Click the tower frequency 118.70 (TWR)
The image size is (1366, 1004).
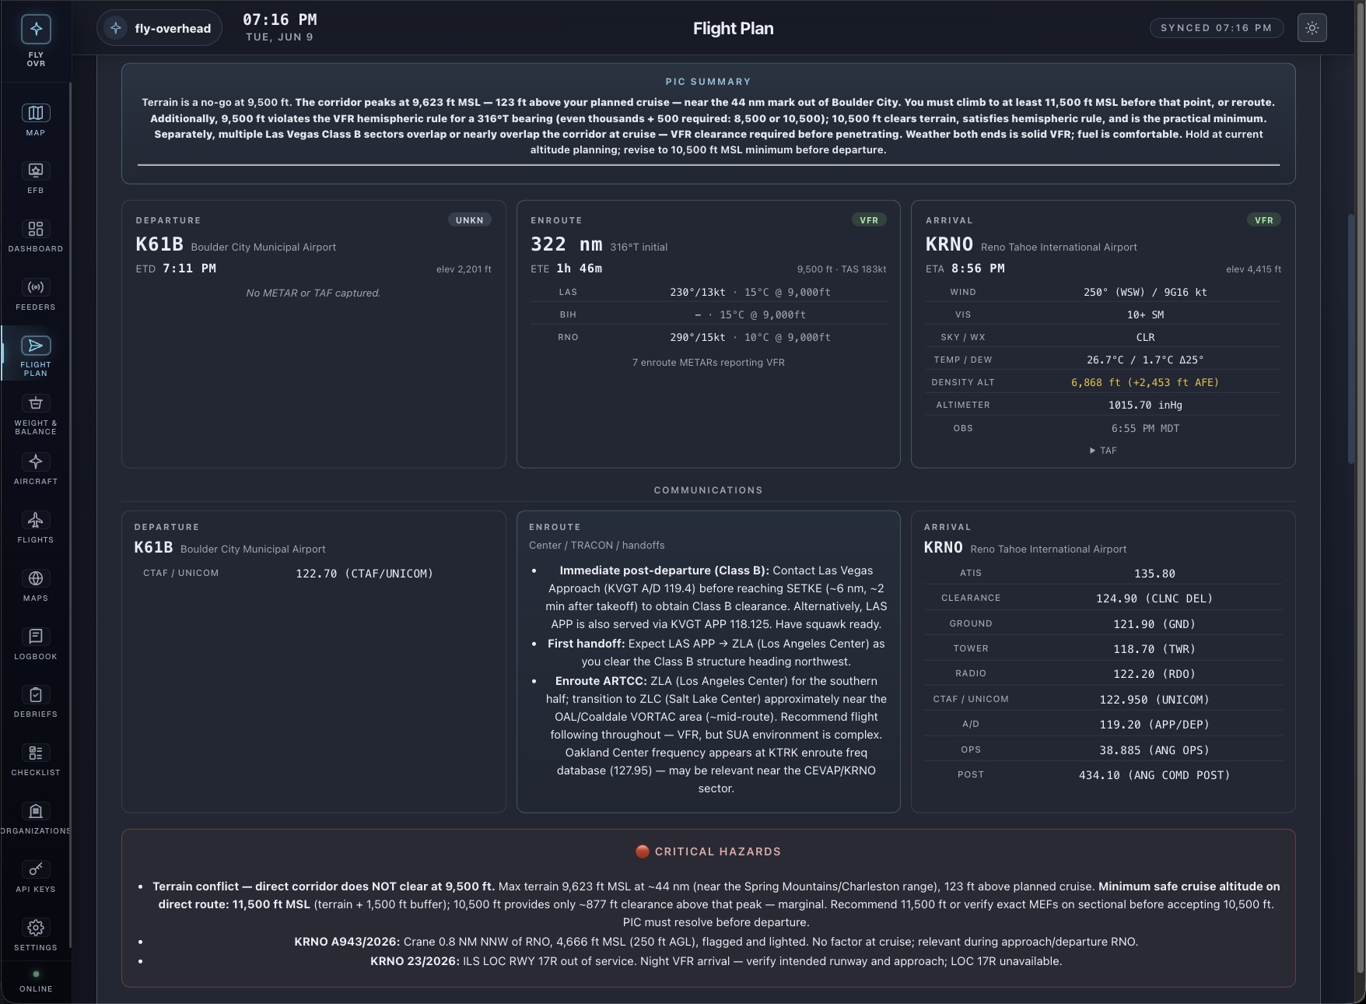click(1154, 649)
